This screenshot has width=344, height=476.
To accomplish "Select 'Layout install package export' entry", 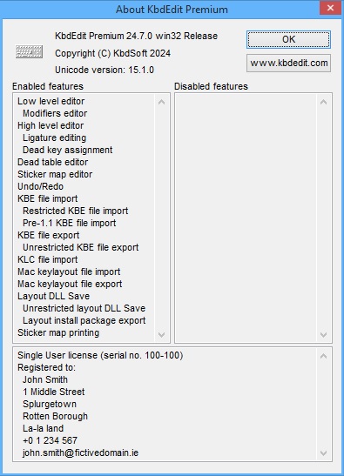I will pos(84,320).
